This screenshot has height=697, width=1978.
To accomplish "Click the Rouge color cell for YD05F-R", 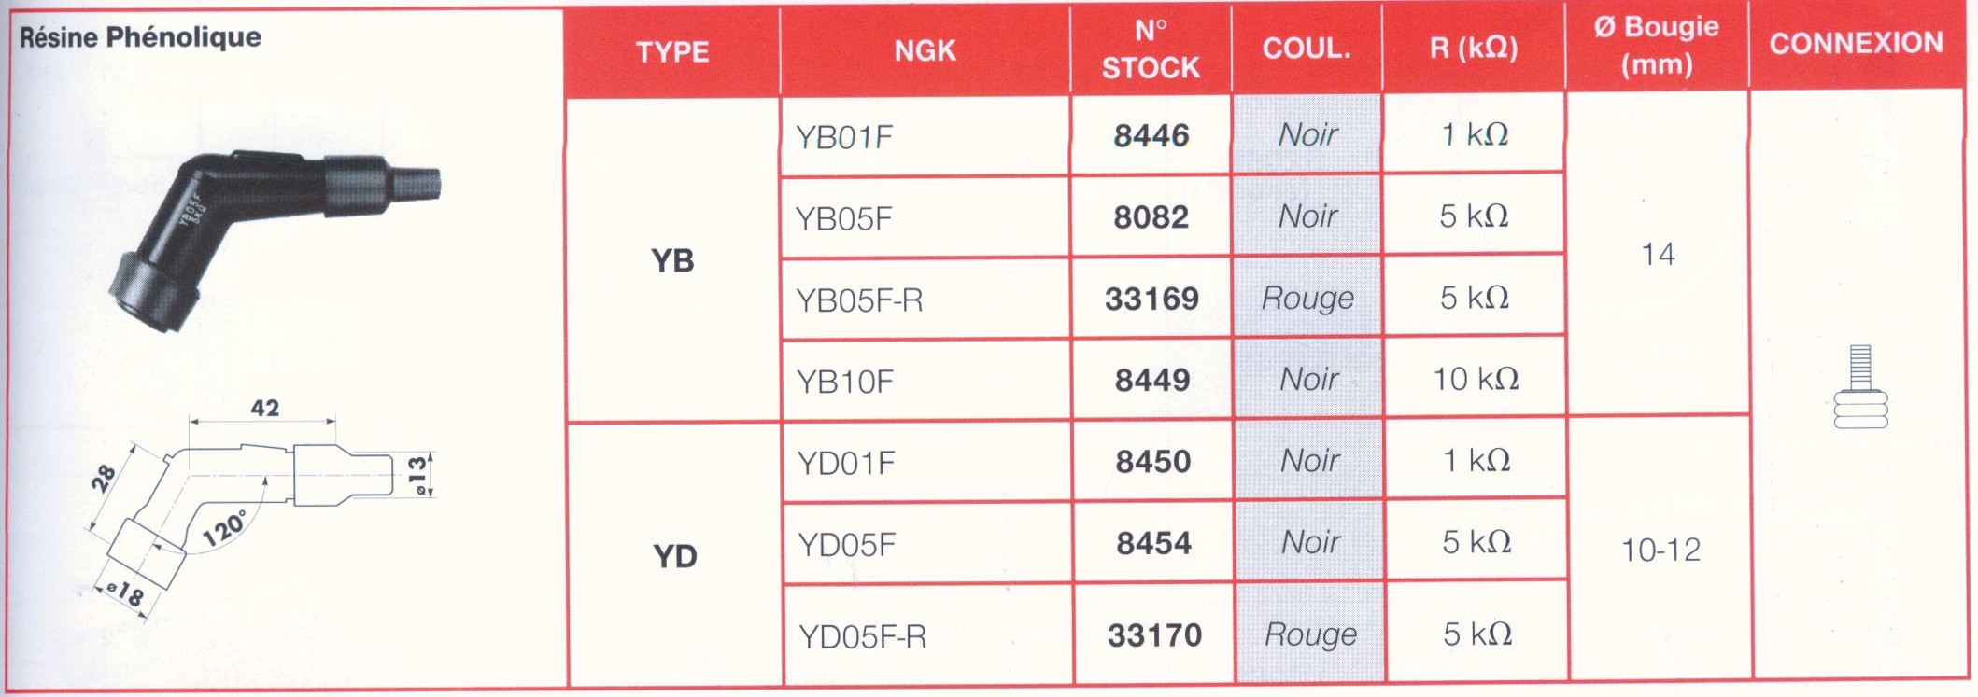I will pyautogui.click(x=1310, y=634).
